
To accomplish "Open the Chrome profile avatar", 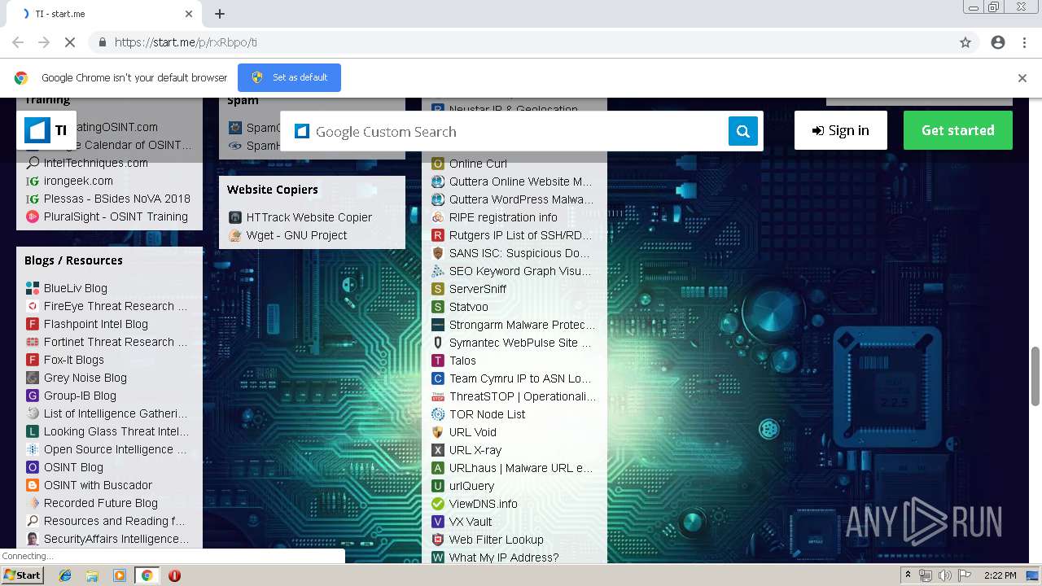I will pyautogui.click(x=998, y=42).
